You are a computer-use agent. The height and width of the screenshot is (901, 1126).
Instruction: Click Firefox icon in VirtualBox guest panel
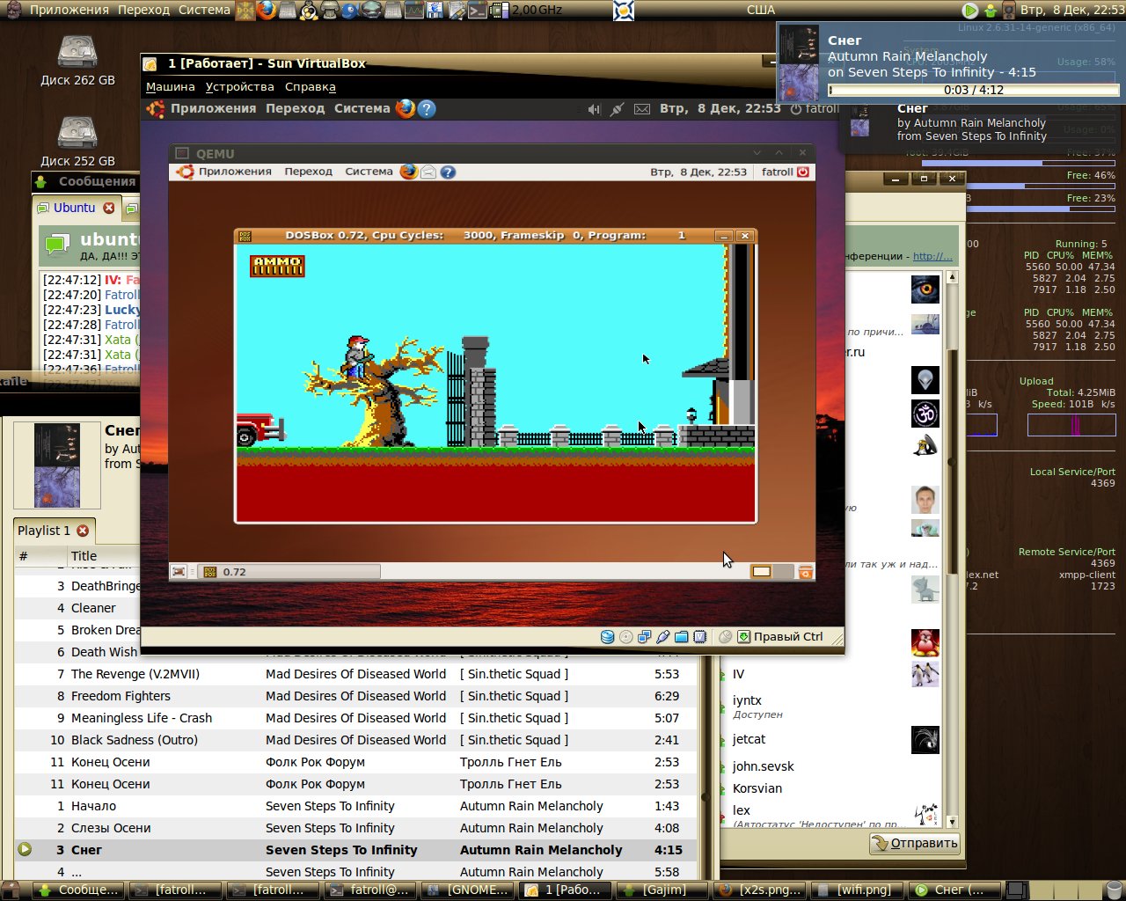pyautogui.click(x=406, y=108)
